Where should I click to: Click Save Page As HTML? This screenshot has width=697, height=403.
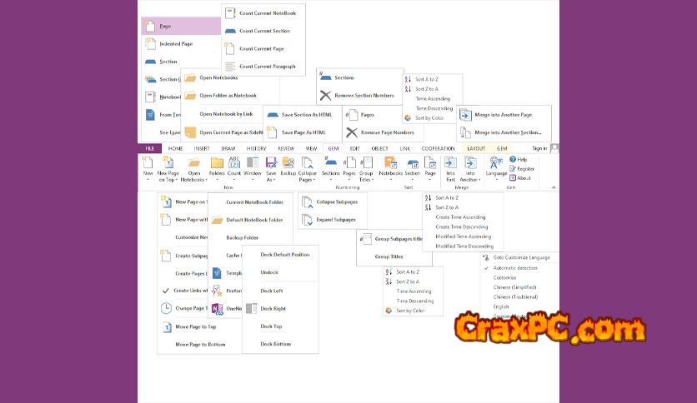[303, 132]
